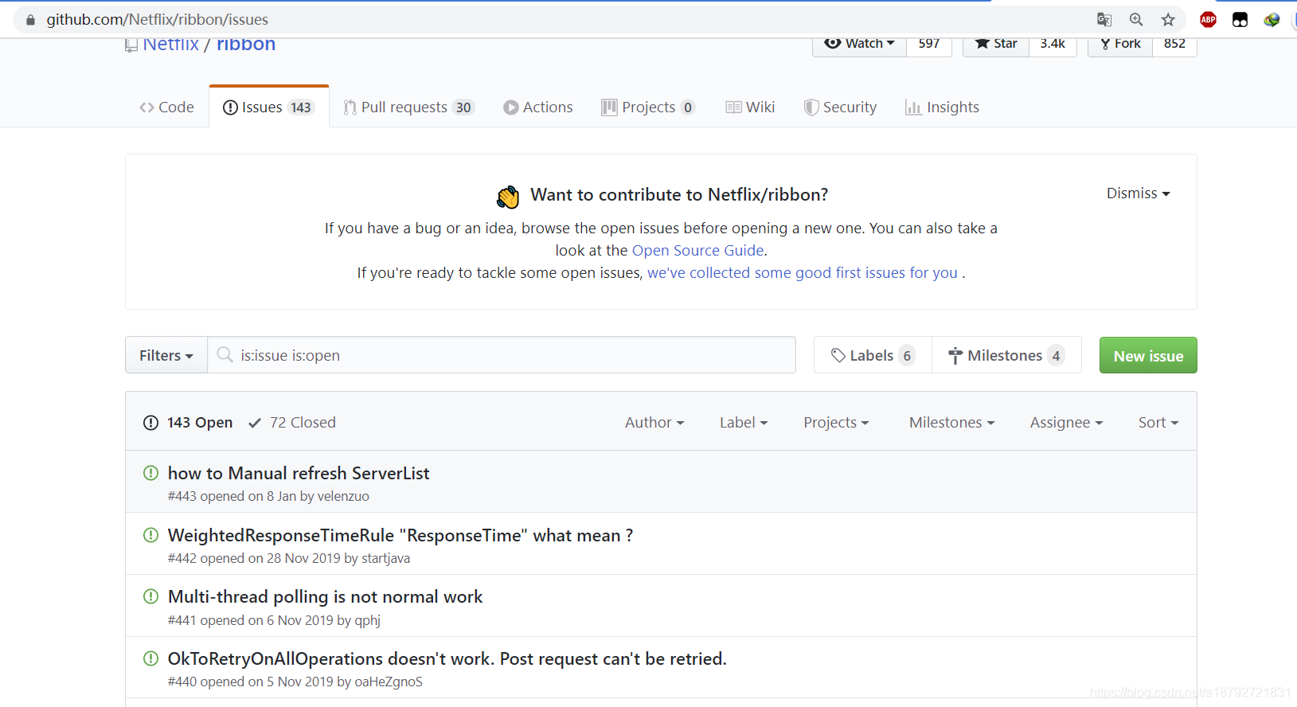Open the Milestones filter dropdown
1297x707 pixels.
click(x=952, y=423)
